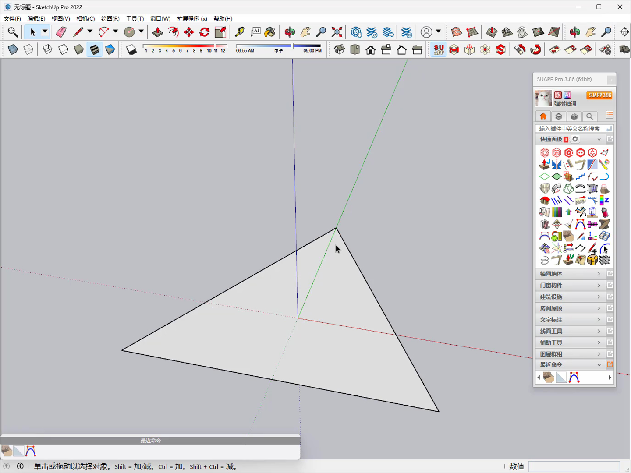Click the Zoom Extents icon
Screen dimensions: 631x473
[337, 32]
